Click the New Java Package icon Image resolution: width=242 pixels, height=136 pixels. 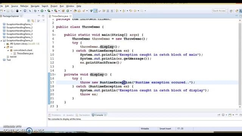tap(63, 11)
